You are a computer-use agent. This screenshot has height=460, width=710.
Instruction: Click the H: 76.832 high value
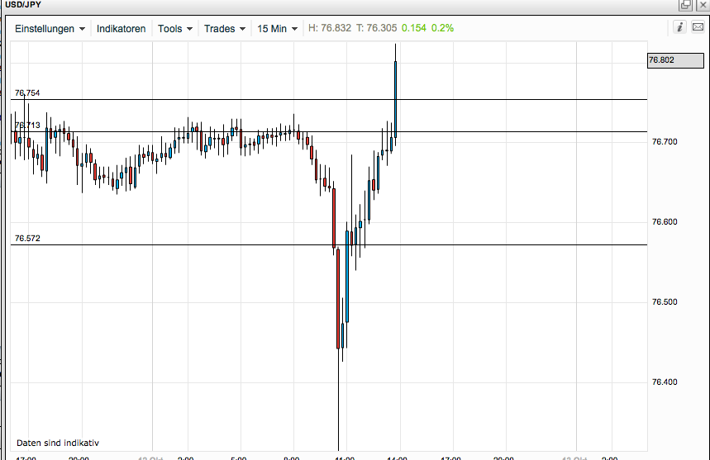click(x=330, y=28)
